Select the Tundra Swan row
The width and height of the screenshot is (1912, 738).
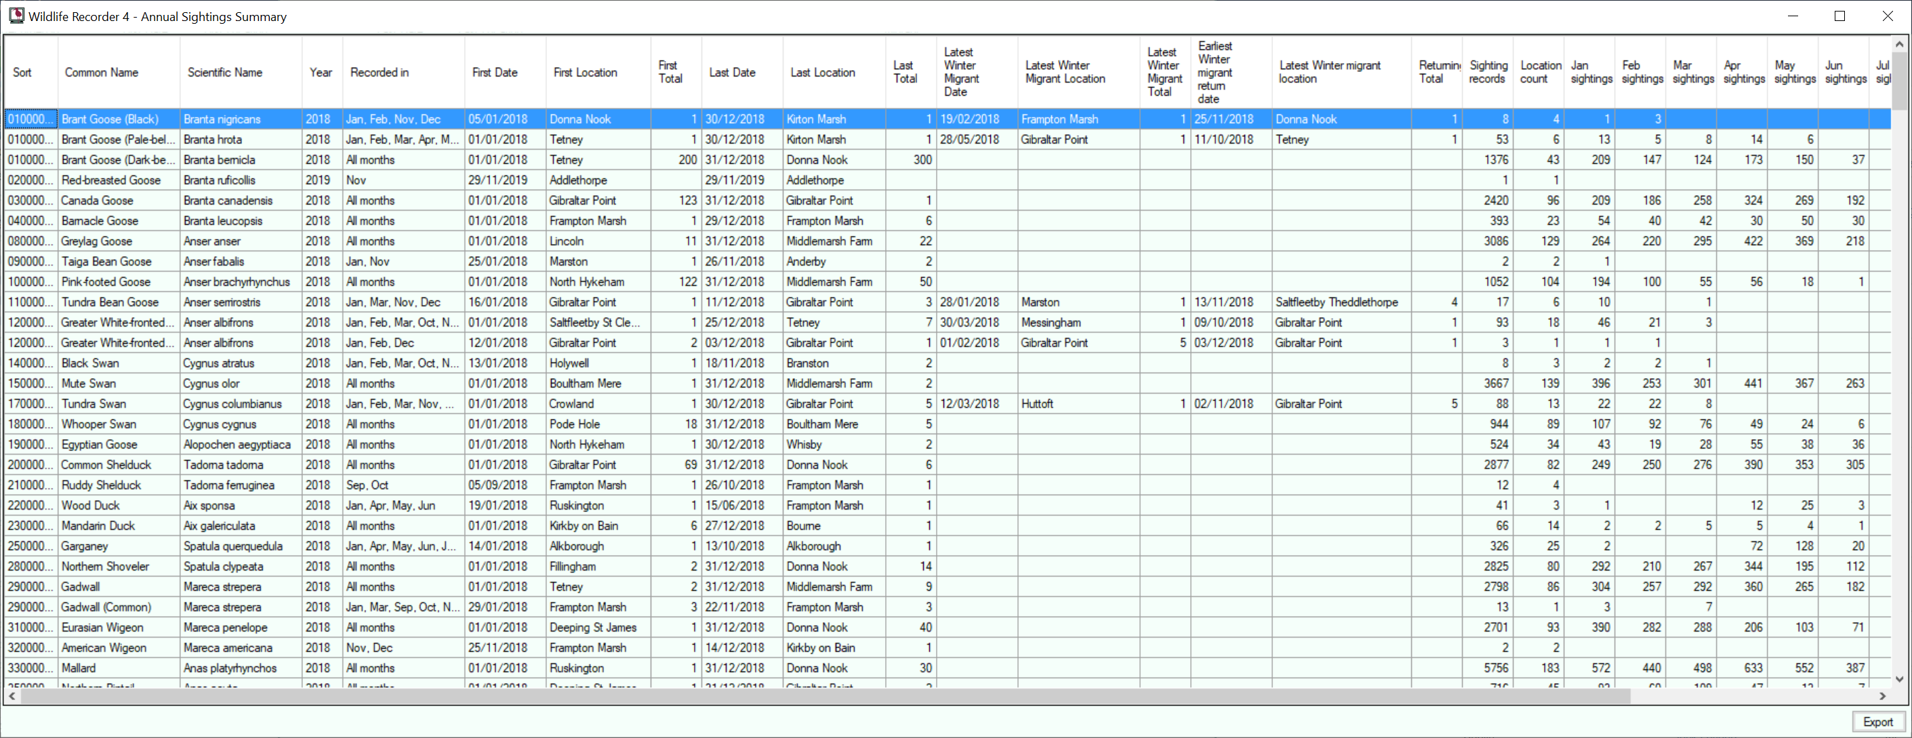click(948, 404)
